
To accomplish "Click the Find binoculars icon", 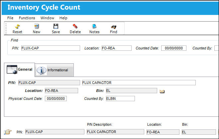I will pyautogui.click(x=114, y=27).
